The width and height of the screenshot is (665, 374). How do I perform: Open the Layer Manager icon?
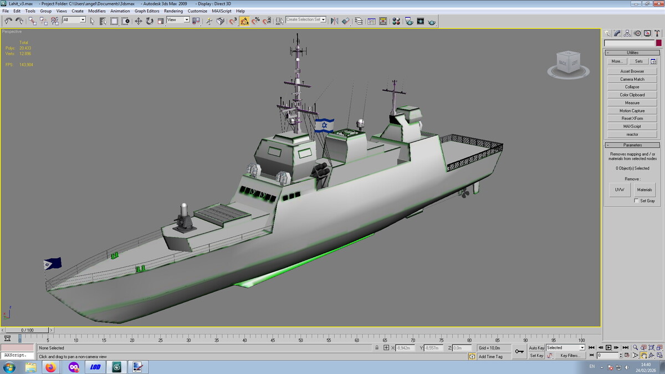click(x=359, y=21)
